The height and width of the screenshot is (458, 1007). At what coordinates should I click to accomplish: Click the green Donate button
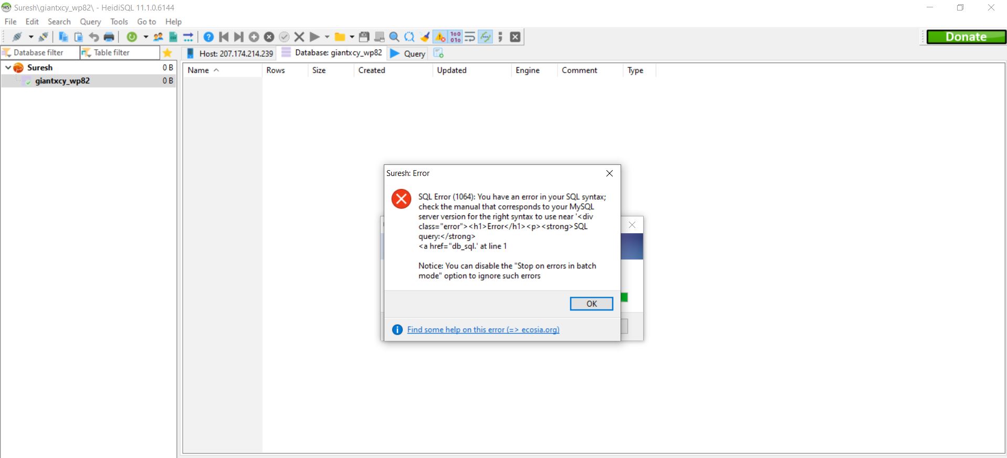(966, 37)
